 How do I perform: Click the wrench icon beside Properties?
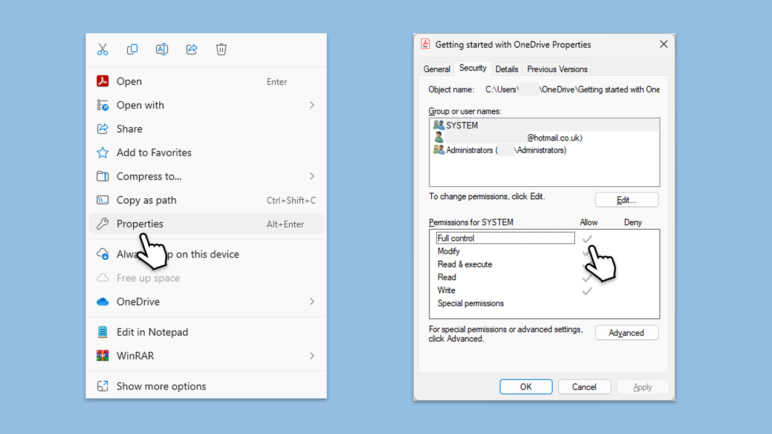tap(103, 224)
